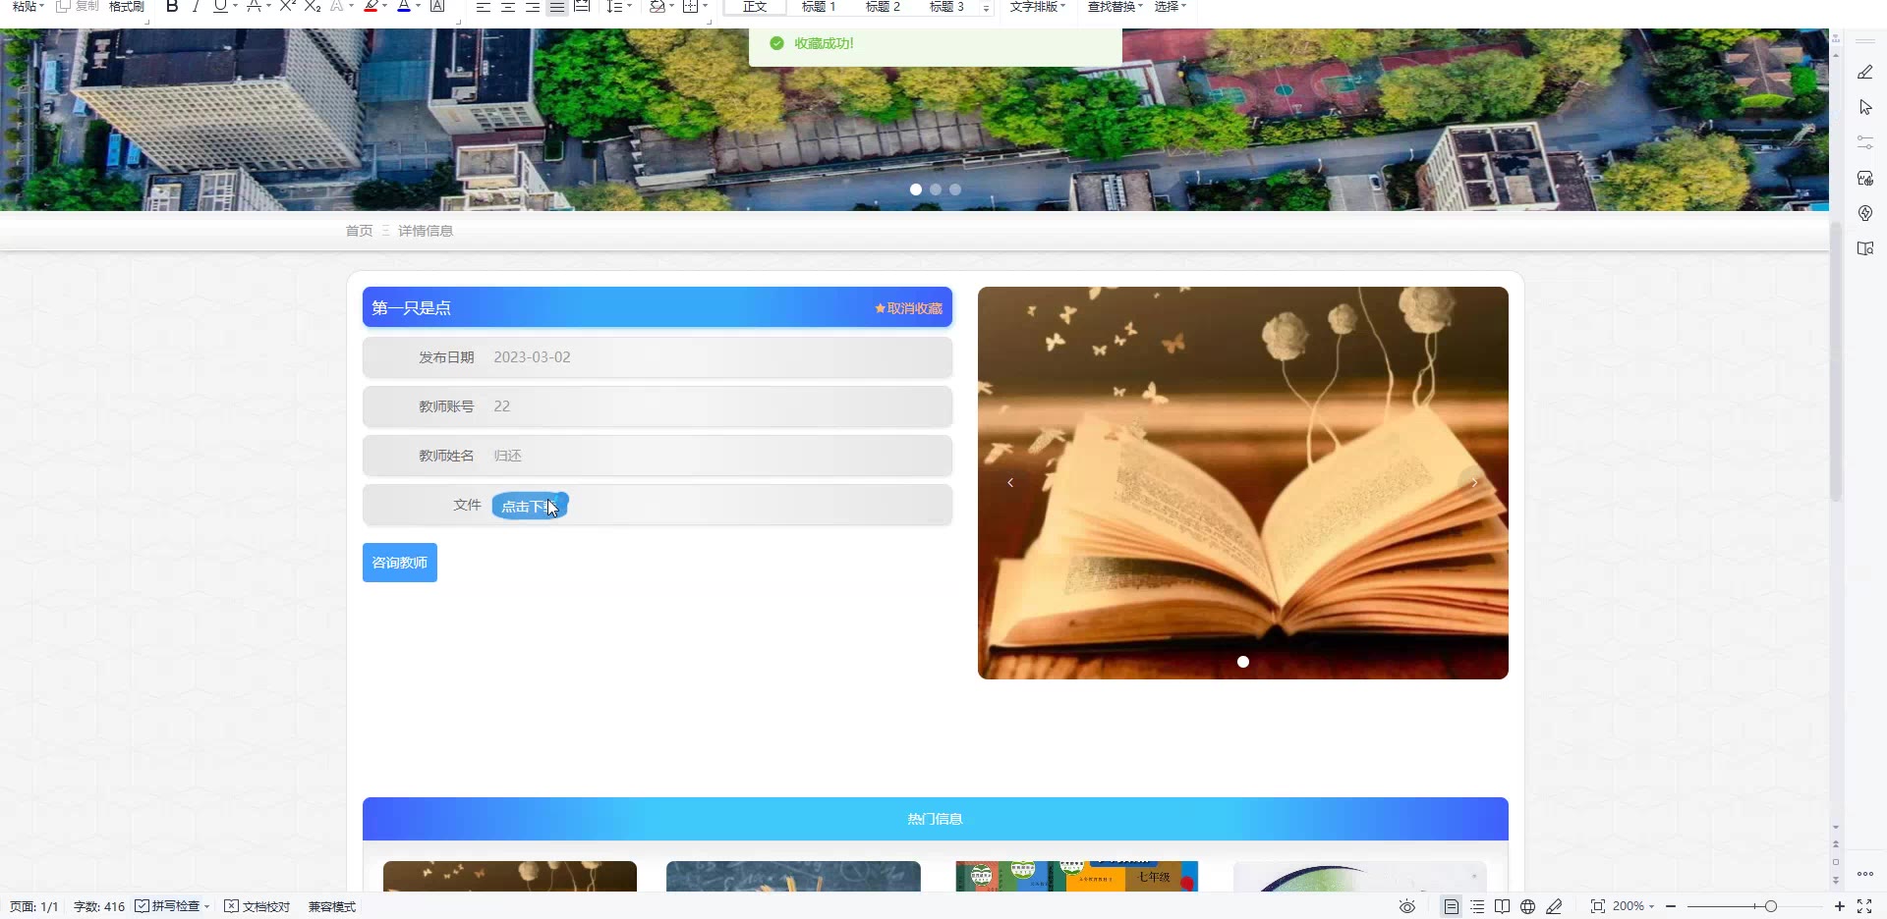Viewport: 1887px width, 919px height.
Task: Apply strikethrough text formatting
Action: [x=254, y=6]
